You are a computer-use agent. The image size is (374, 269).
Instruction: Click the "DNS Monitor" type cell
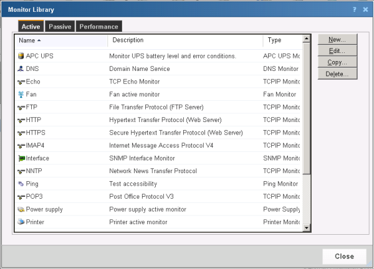[280, 68]
